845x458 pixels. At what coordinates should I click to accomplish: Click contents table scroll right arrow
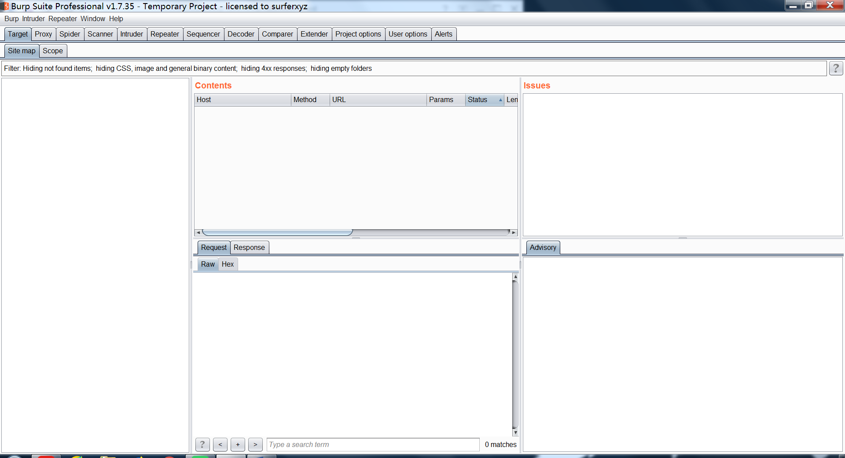point(514,232)
